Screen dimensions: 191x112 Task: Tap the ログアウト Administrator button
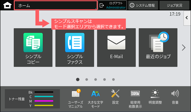tap(112, 5)
